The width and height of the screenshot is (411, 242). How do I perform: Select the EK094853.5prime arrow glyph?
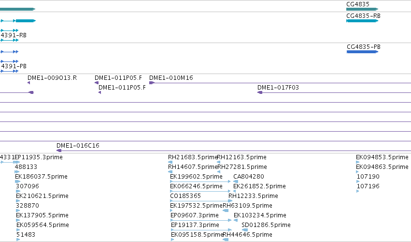point(357,162)
